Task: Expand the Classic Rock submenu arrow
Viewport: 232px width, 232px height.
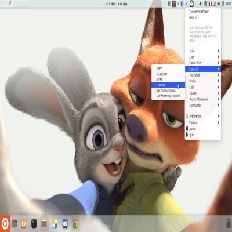Action: click(219, 63)
